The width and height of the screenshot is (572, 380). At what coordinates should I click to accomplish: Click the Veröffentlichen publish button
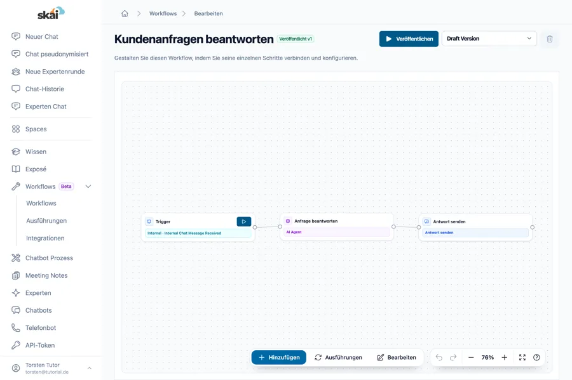[409, 39]
